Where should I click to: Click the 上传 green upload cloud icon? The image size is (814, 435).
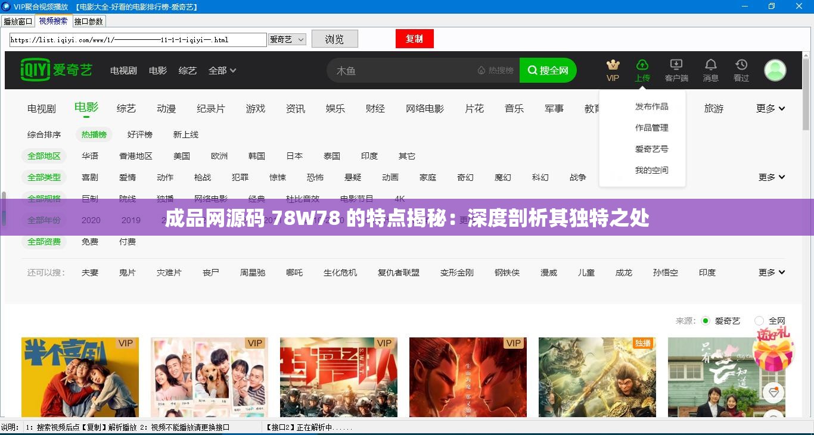(x=642, y=65)
